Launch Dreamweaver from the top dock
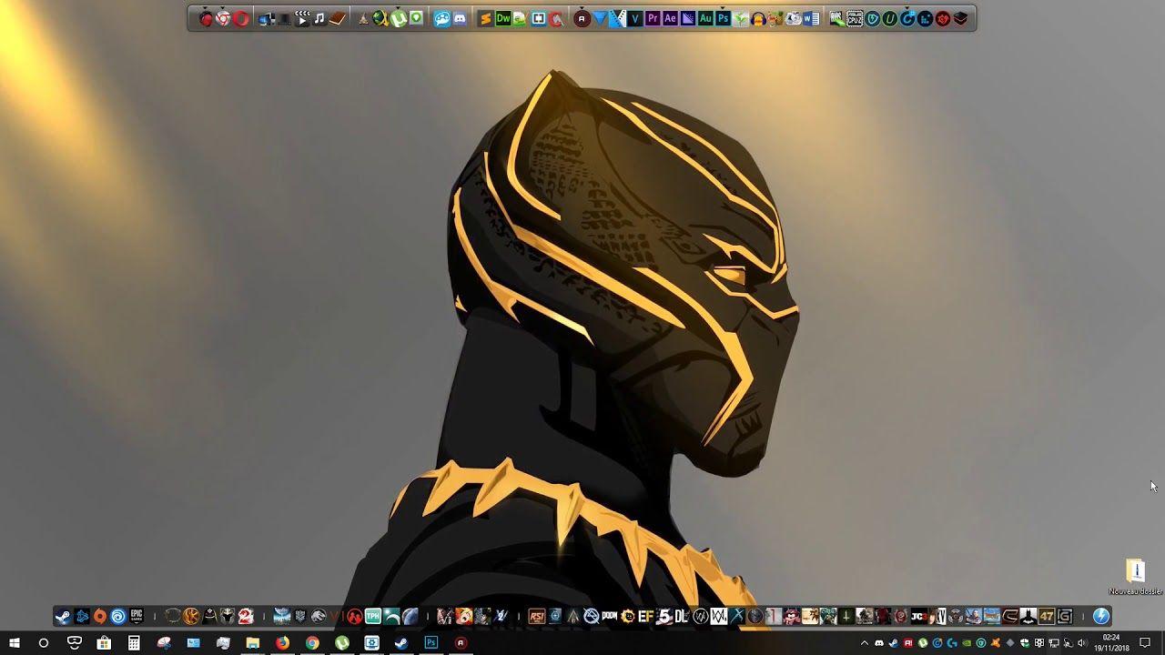The width and height of the screenshot is (1165, 655). [x=502, y=18]
